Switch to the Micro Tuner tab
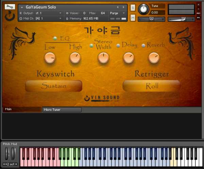Screen dimensions: 204x169 click(62, 110)
